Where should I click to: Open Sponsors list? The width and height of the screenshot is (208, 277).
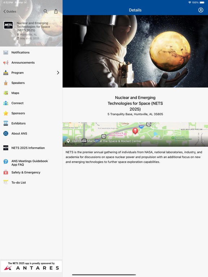click(x=31, y=113)
